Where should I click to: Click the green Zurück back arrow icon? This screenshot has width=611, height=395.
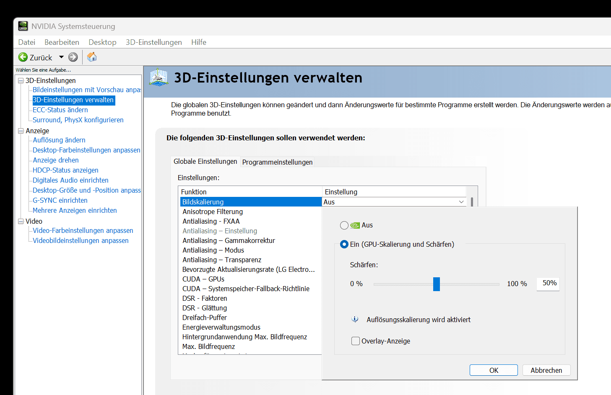23,57
